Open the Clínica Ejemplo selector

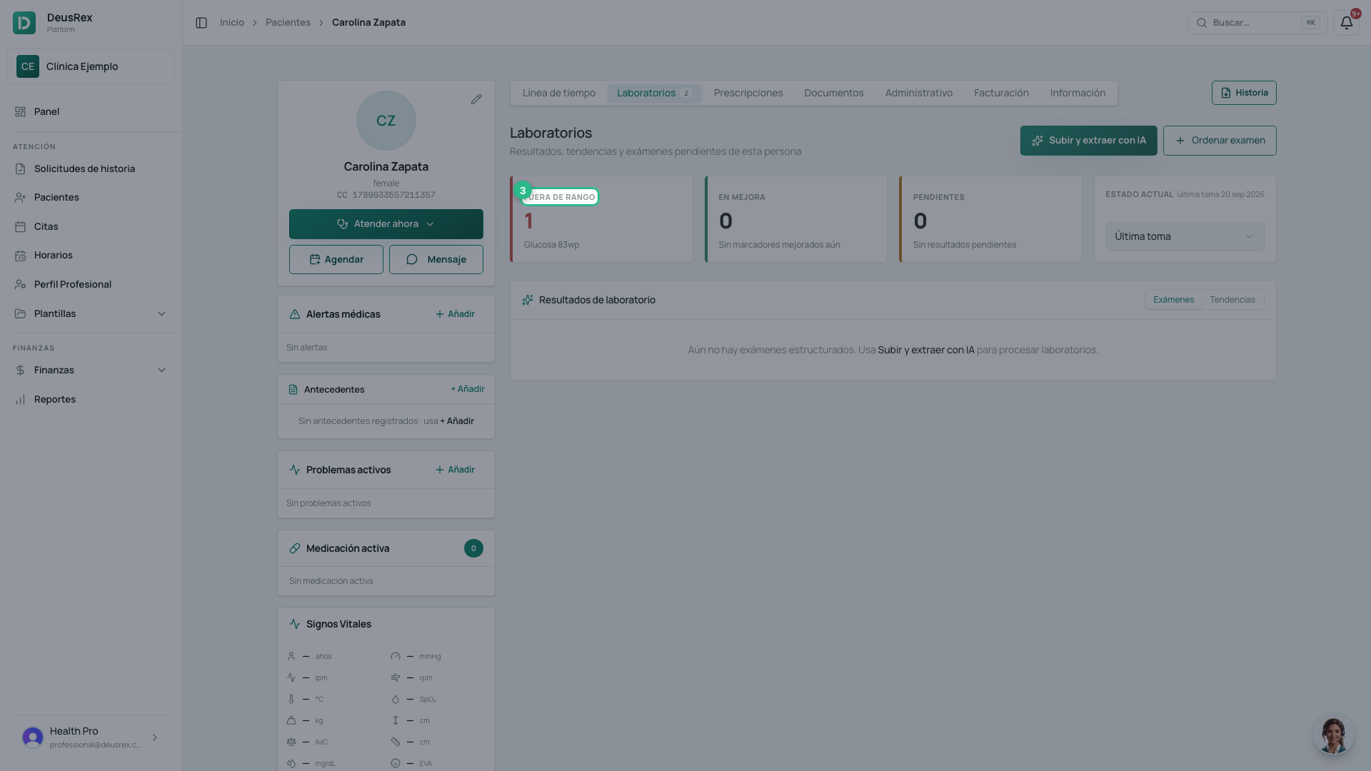(91, 66)
